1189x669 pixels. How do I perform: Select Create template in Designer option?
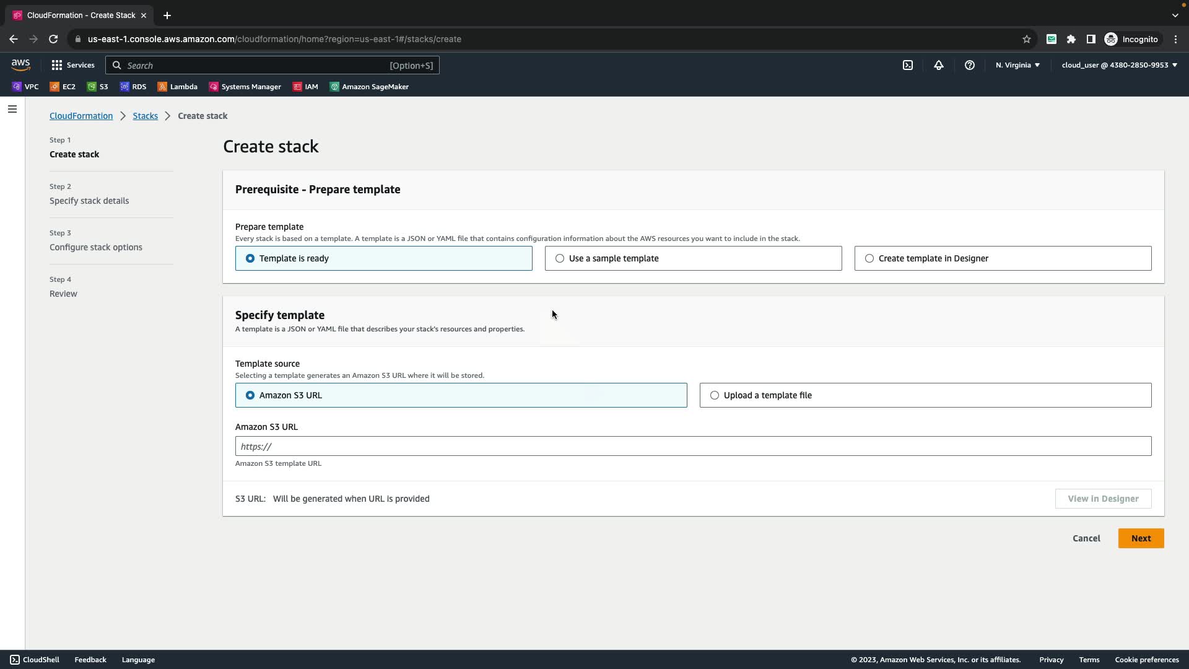tap(869, 258)
